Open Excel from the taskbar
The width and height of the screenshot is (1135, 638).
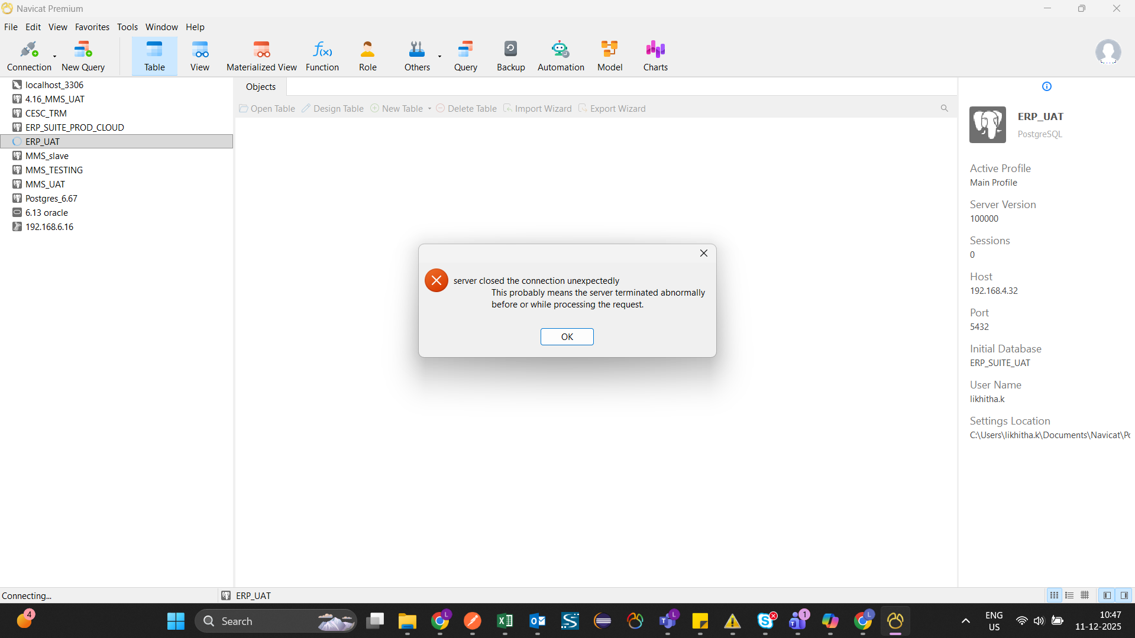(x=505, y=621)
